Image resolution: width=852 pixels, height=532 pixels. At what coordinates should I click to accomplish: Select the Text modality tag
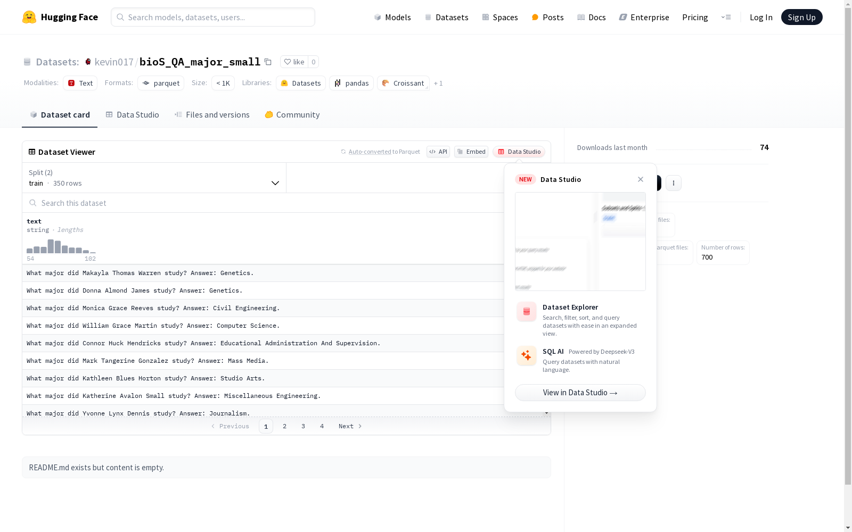coord(80,83)
